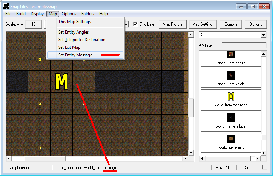Choose the world_item-nailgun tile icon
This screenshot has width=273, height=176.
(x=231, y=117)
